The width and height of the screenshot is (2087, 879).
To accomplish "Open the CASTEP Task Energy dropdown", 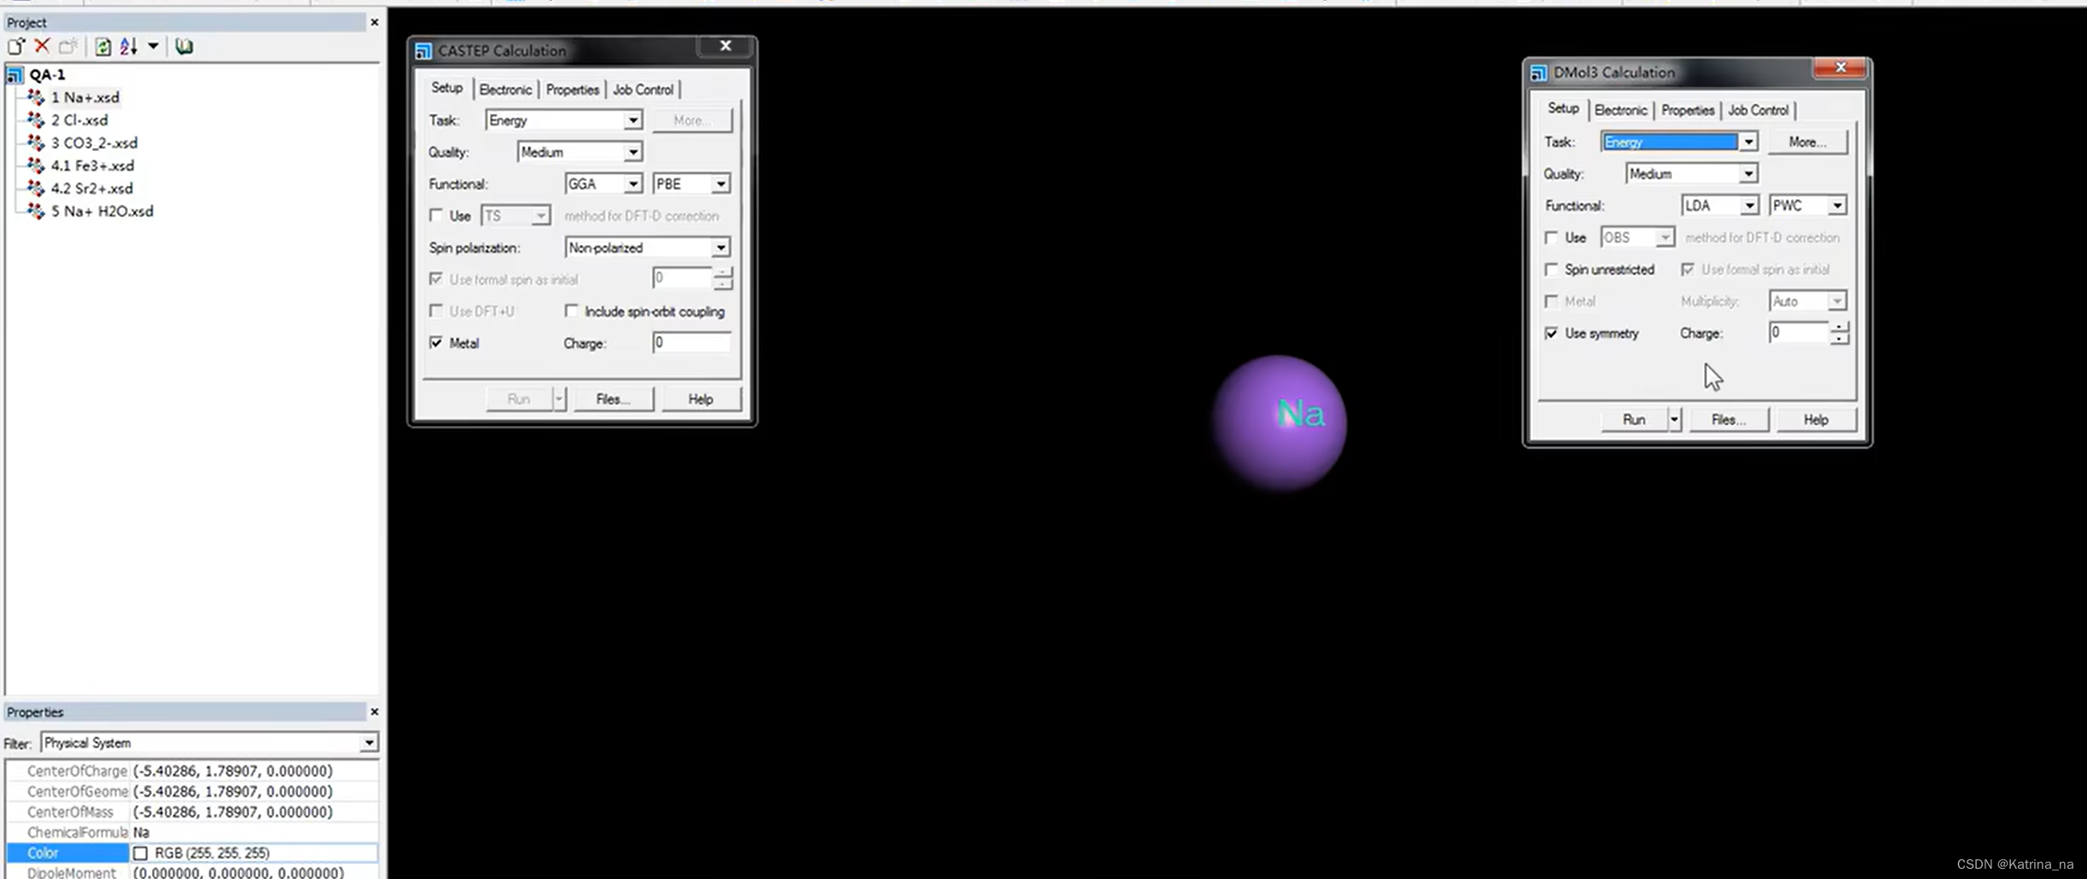I will tap(633, 120).
